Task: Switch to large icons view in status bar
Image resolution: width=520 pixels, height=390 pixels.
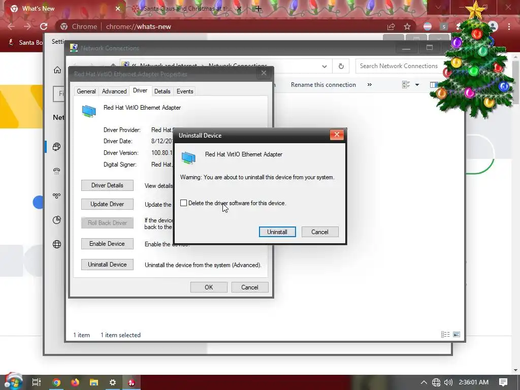Action: (457, 334)
